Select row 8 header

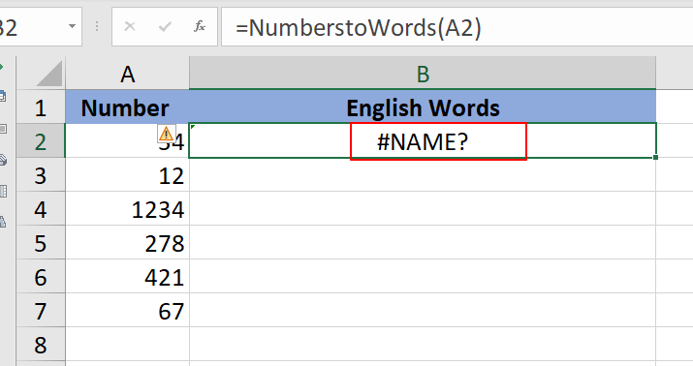pos(41,345)
